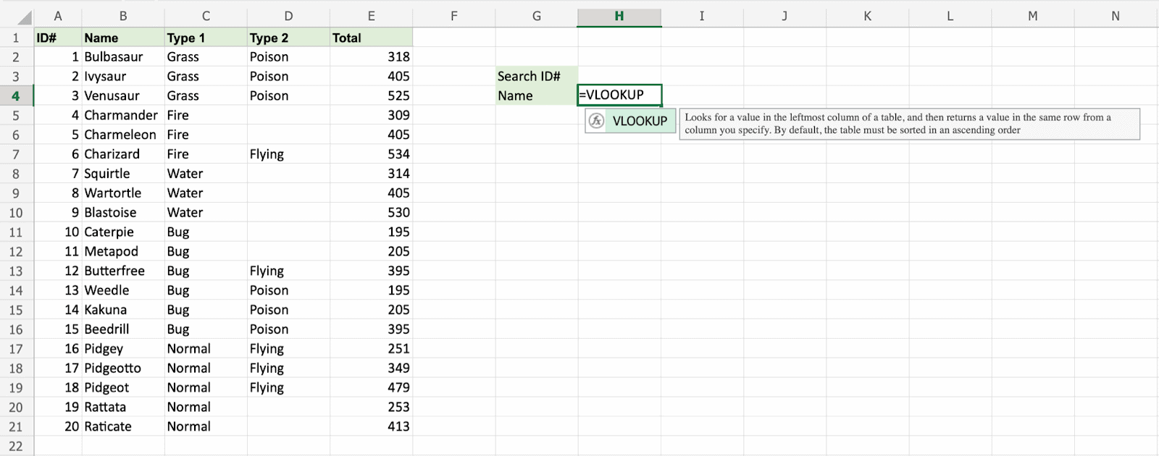Select the Type 1 header cell
This screenshot has width=1159, height=456.
(x=206, y=38)
